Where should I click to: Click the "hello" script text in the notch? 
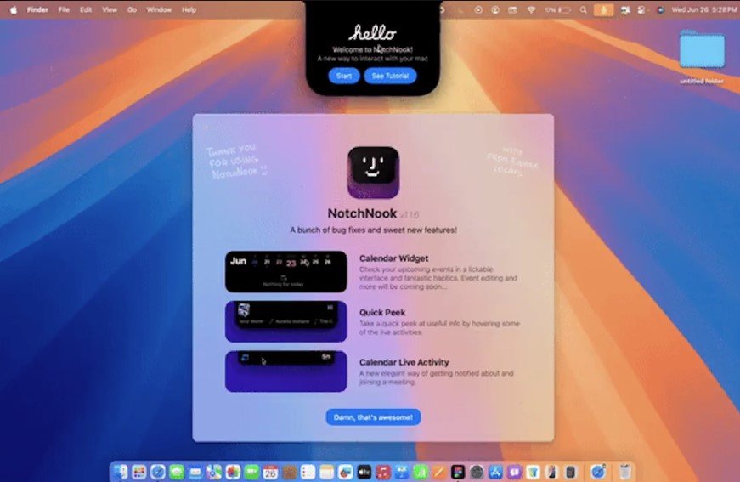(x=372, y=32)
